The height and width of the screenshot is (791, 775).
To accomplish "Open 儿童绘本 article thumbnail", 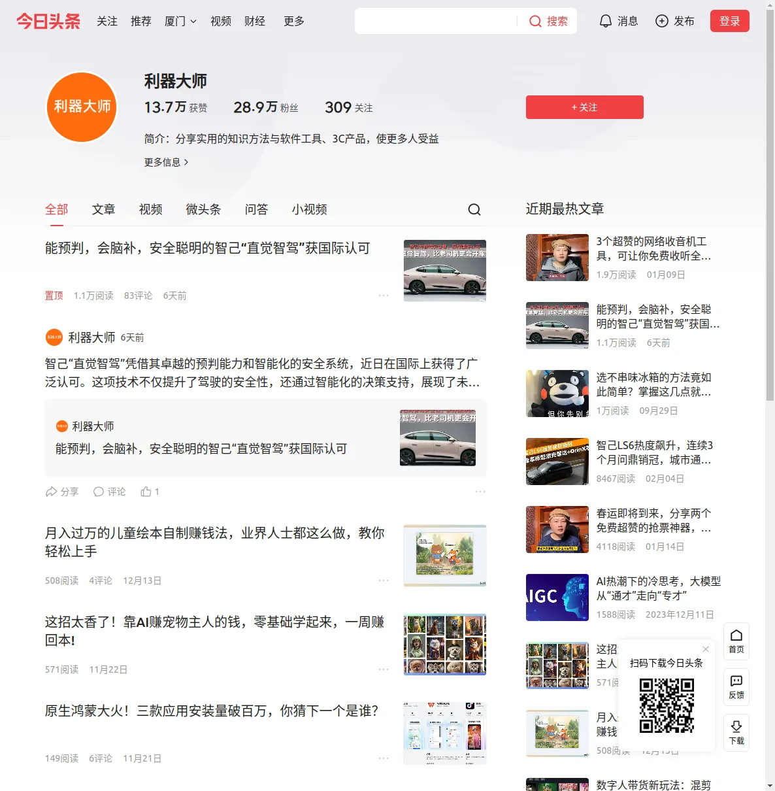I will pyautogui.click(x=445, y=556).
